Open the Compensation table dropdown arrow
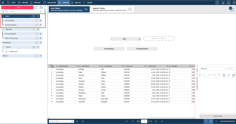Image resolution: width=236 pixels, height=124 pixels. point(40,25)
